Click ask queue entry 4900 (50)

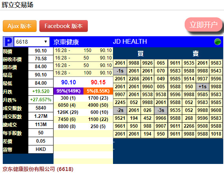98,105
